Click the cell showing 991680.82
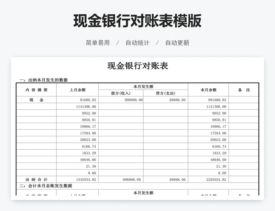Viewport: 275px width, 211px height. pos(208,100)
